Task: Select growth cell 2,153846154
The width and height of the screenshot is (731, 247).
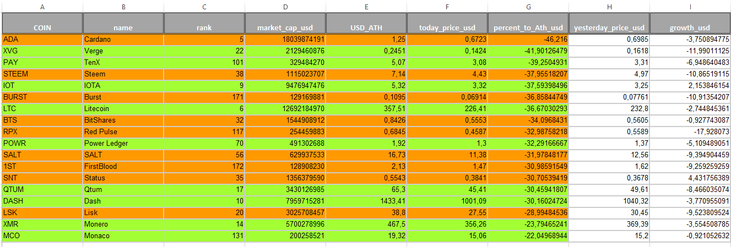Action: coord(690,86)
